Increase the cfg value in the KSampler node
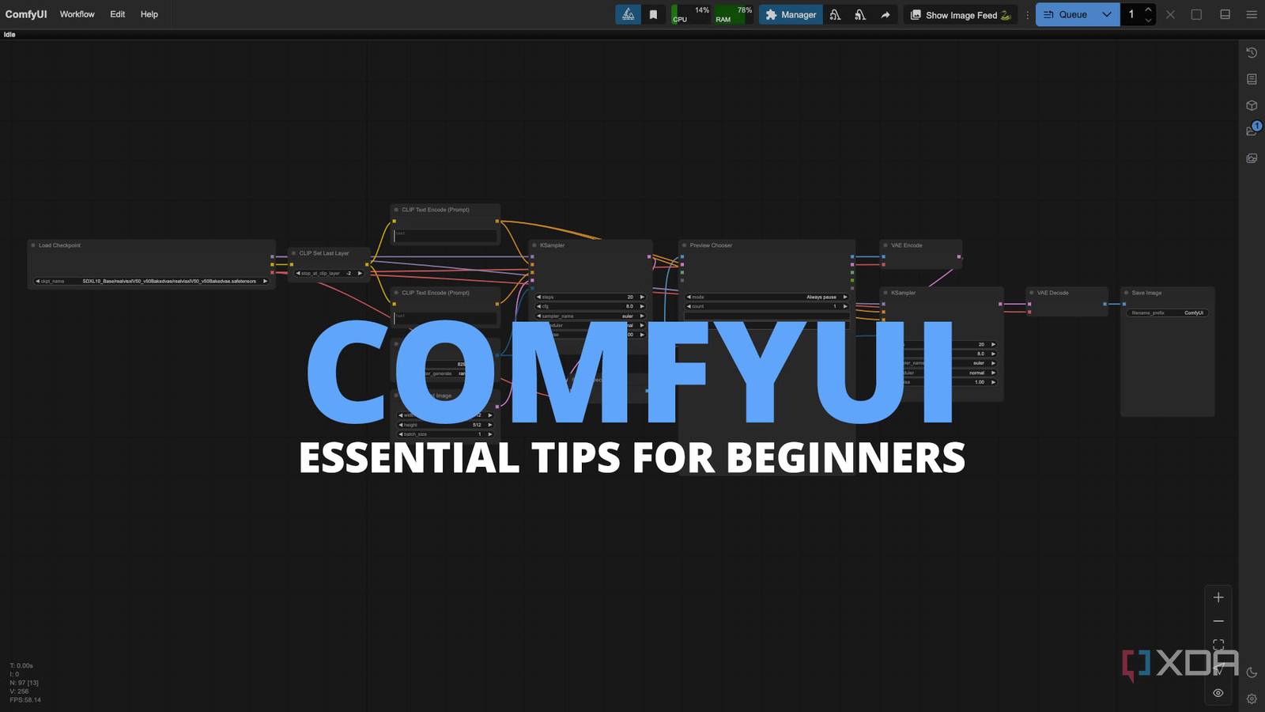 click(642, 306)
